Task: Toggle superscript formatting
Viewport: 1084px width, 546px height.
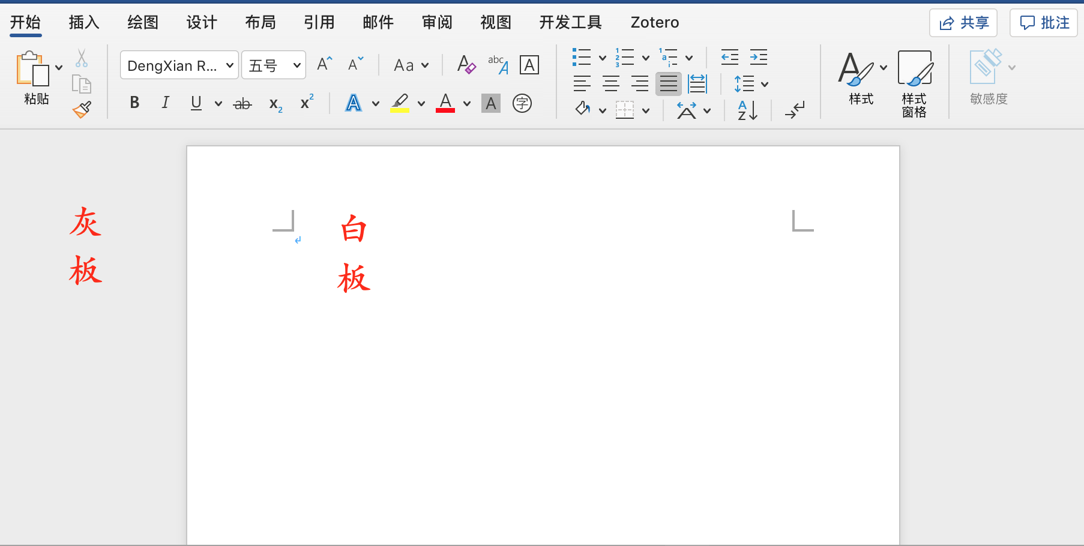Action: click(x=307, y=101)
